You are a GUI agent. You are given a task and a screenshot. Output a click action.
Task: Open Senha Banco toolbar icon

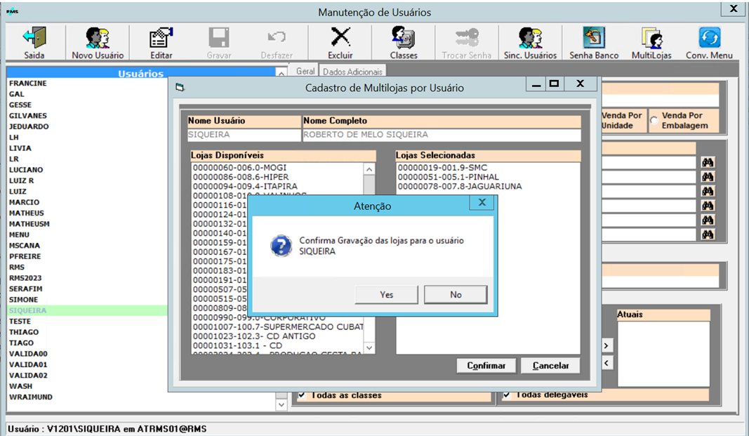pyautogui.click(x=594, y=37)
